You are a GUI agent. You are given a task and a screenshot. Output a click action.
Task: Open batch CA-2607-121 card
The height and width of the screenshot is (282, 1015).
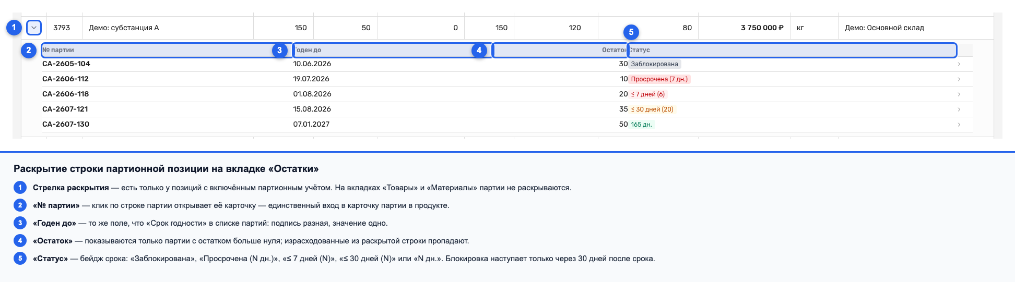coord(507,109)
